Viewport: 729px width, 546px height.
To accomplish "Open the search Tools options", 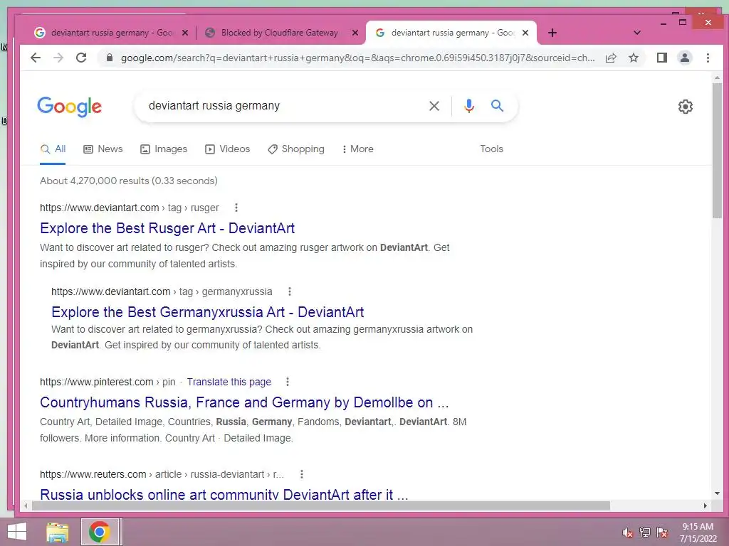I will pos(491,149).
